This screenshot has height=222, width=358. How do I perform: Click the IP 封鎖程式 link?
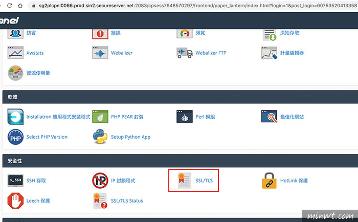point(123,181)
